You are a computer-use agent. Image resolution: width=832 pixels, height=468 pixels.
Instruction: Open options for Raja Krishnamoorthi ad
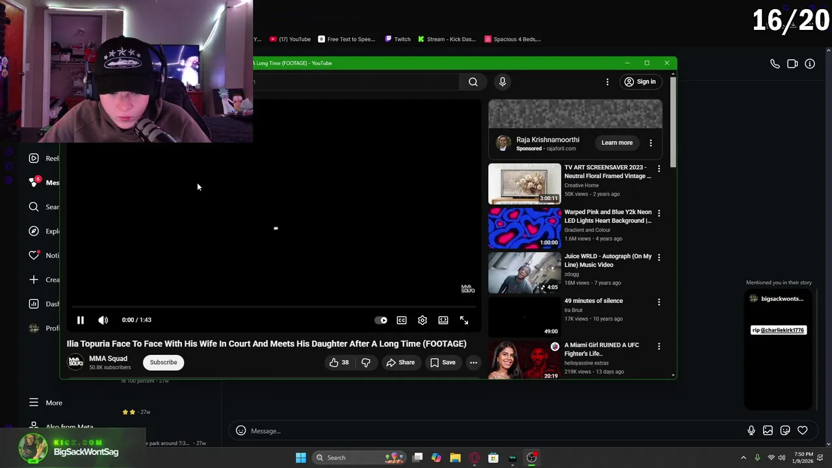651,143
